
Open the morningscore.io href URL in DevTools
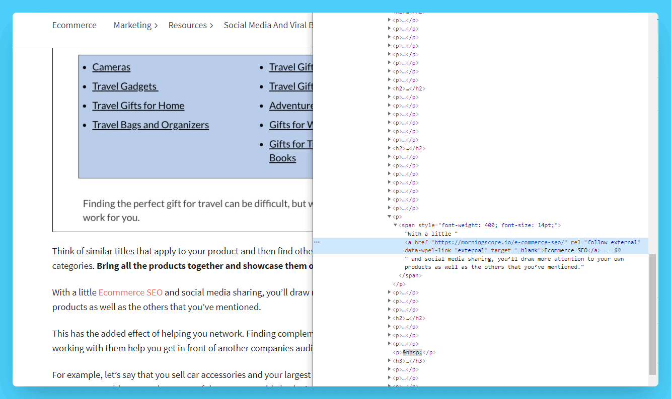click(500, 242)
